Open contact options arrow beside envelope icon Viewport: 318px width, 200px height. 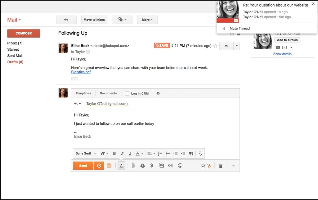[291, 48]
